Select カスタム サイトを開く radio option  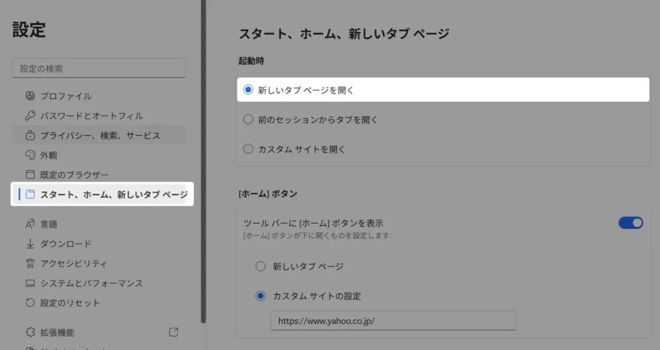(248, 149)
